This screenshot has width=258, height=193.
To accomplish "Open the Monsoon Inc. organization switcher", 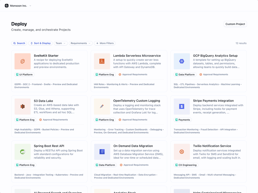I will point(18,6).
